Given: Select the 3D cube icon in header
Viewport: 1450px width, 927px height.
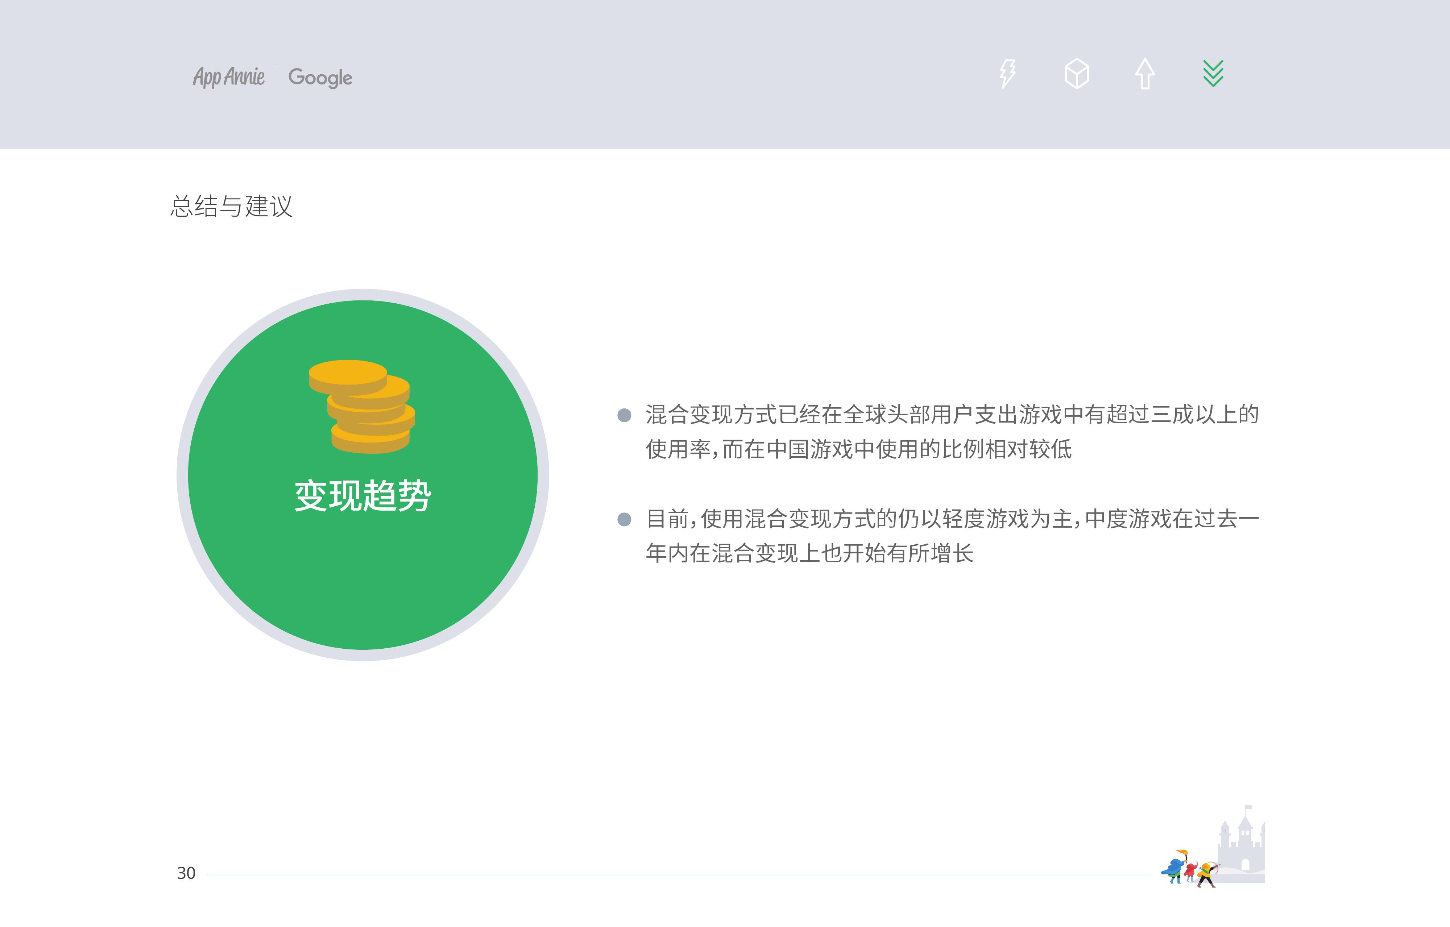Looking at the screenshot, I should pos(1077,74).
